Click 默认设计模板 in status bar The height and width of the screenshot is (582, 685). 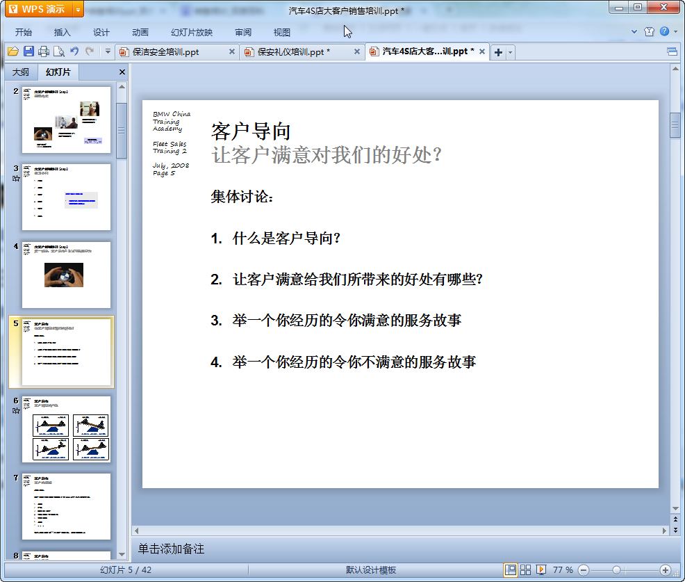[x=371, y=569]
